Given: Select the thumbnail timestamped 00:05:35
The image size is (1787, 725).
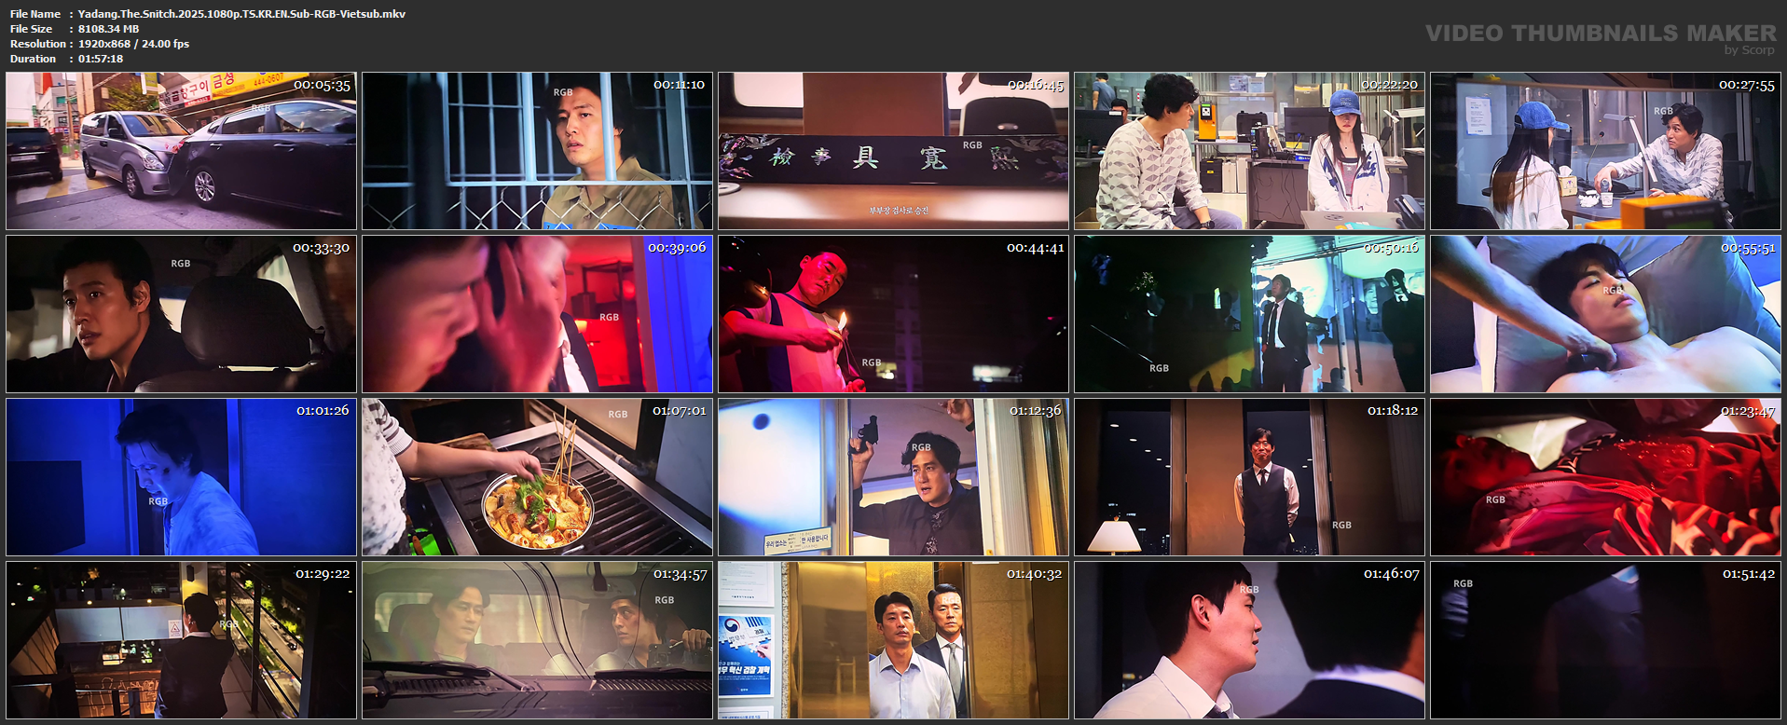Looking at the screenshot, I should [181, 151].
